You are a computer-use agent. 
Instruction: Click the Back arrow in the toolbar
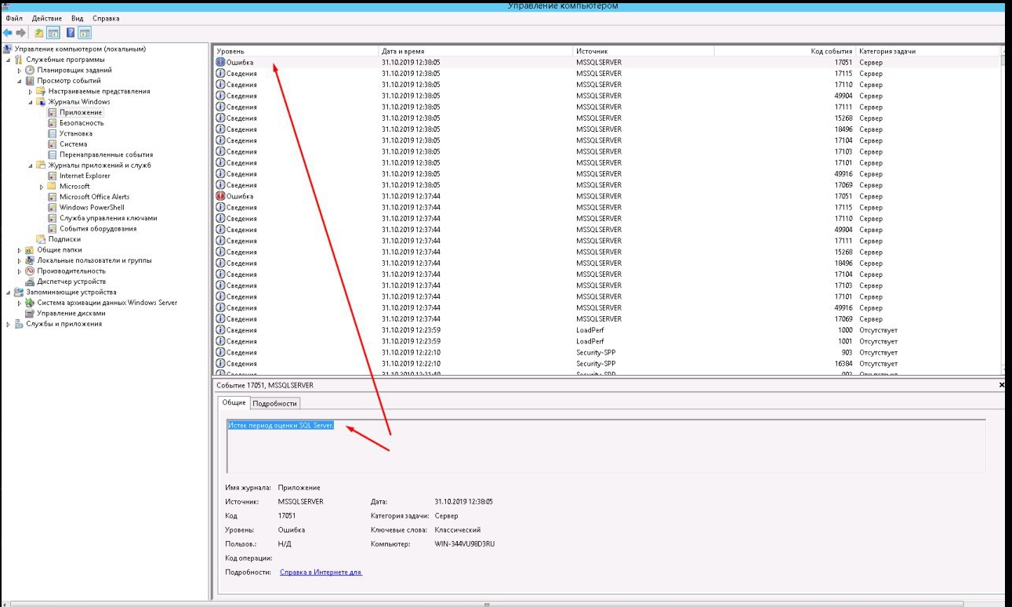click(x=8, y=33)
